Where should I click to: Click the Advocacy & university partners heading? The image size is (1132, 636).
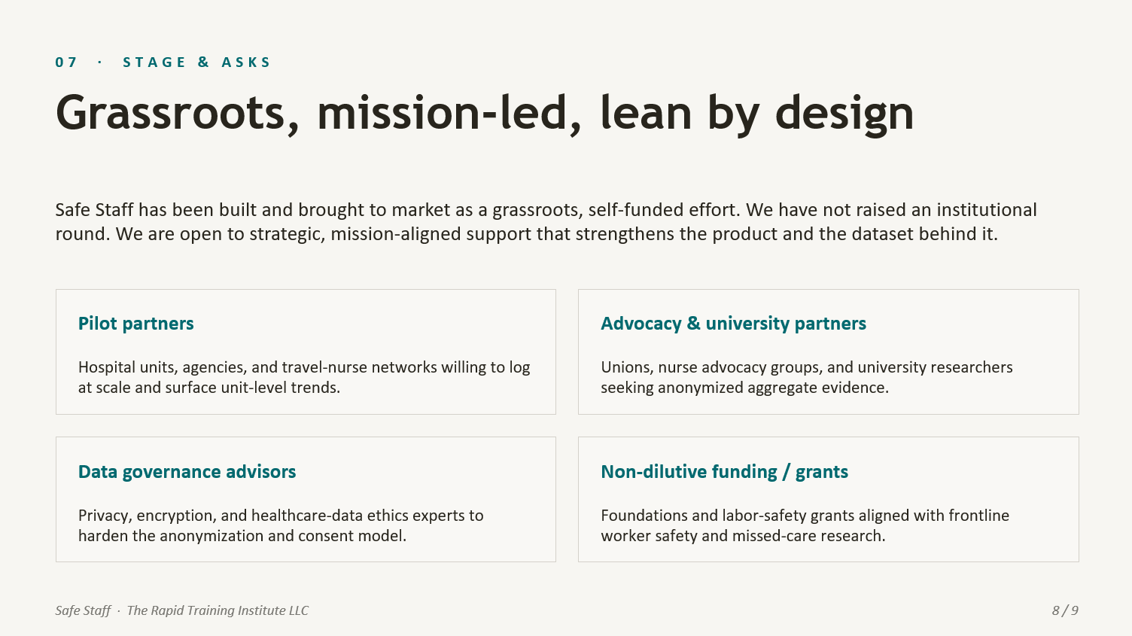click(x=733, y=324)
